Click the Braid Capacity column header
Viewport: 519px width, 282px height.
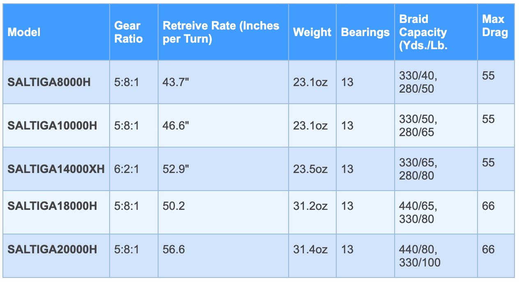pyautogui.click(x=423, y=32)
